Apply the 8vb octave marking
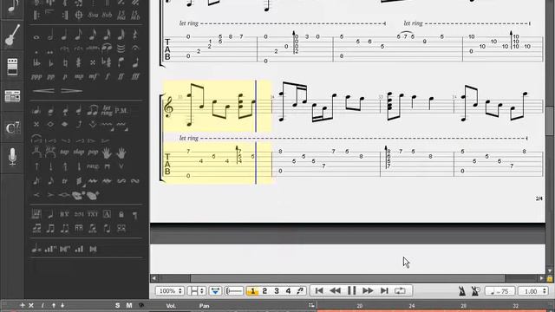555x312 pixels. coord(107,15)
